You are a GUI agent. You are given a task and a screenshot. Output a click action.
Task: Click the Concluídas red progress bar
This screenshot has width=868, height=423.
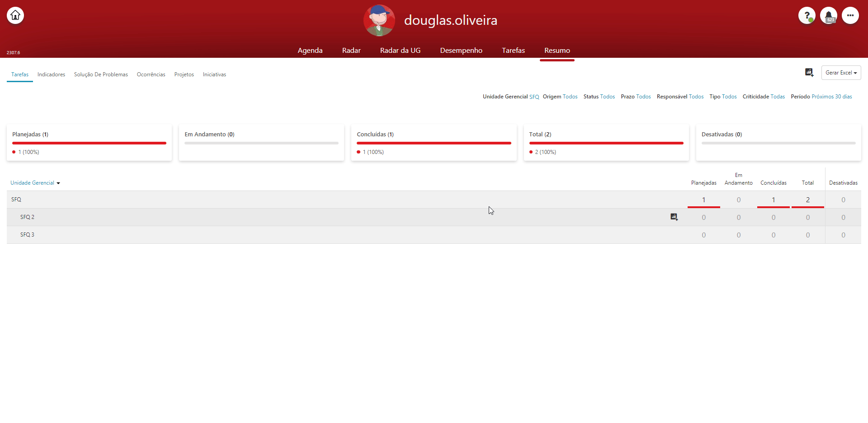pos(434,143)
